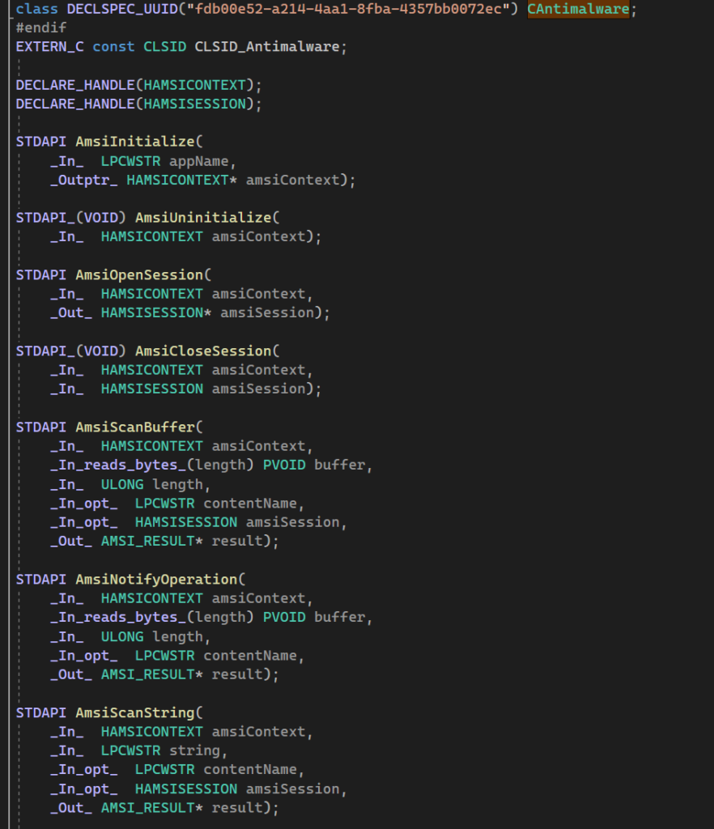Click HAMSICONTEXT inside DECLARE_HANDLE
The height and width of the screenshot is (829, 714).
point(194,85)
